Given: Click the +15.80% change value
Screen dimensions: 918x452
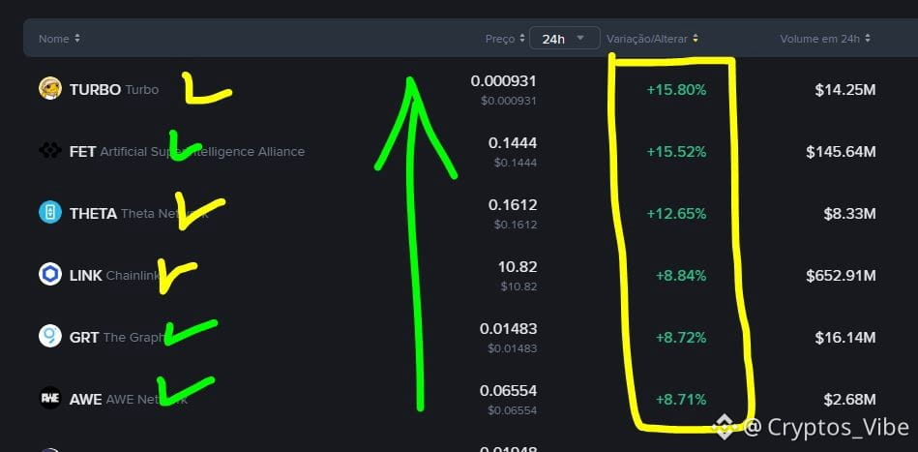Looking at the screenshot, I should pyautogui.click(x=676, y=90).
